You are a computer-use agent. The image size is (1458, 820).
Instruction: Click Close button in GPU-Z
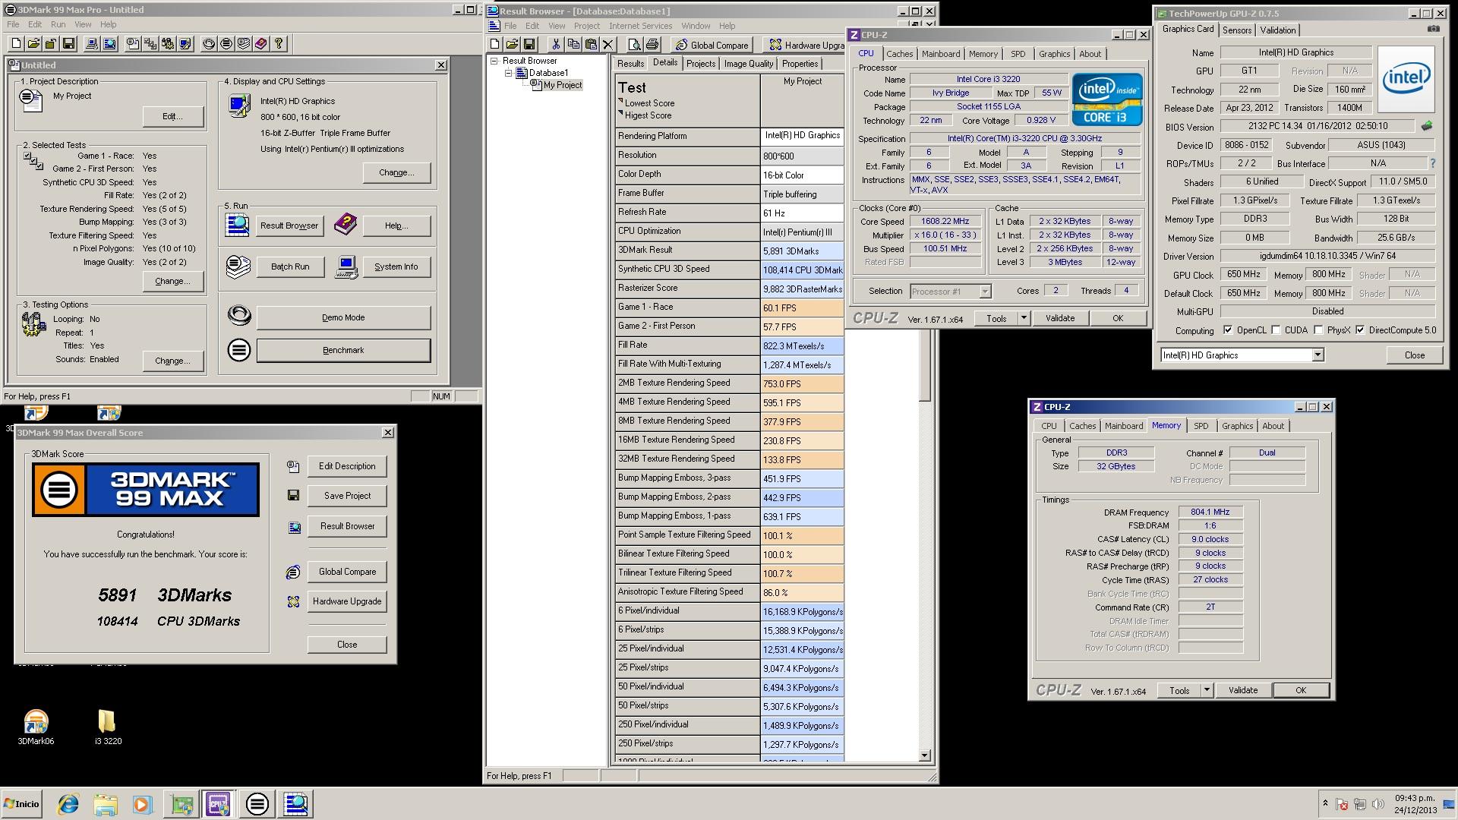[1414, 355]
